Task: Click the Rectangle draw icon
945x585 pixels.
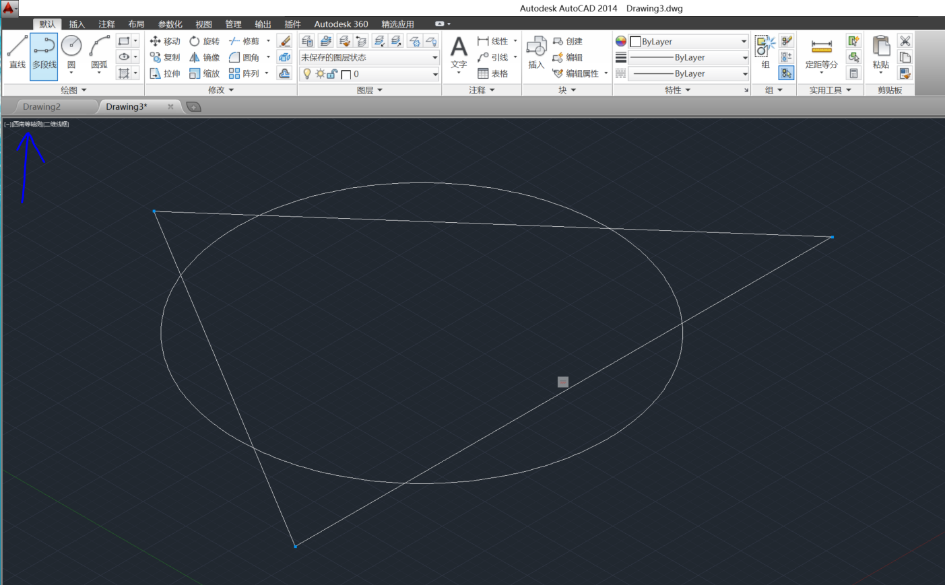Action: tap(124, 41)
